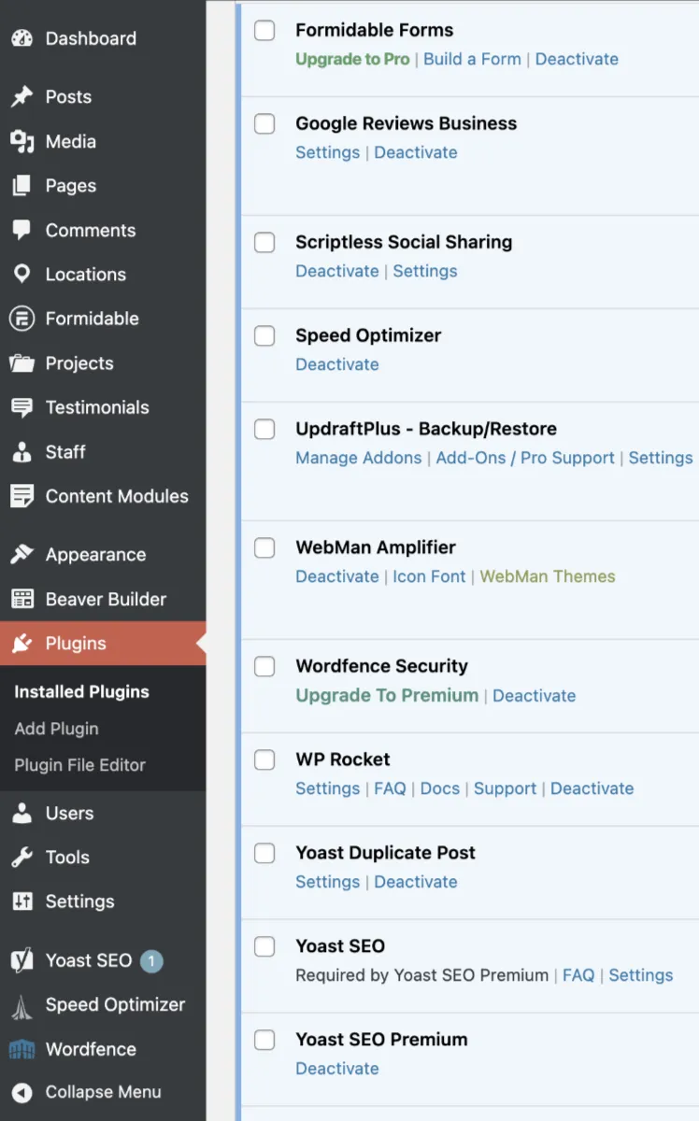Image resolution: width=699 pixels, height=1121 pixels.
Task: Check the Wordfence Security checkbox
Action: 265,666
